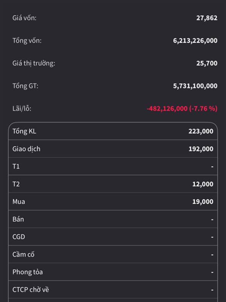Viewport: 226px width, 302px height.
Task: Tap the Tổng vốn row label
Action: [x=27, y=40]
